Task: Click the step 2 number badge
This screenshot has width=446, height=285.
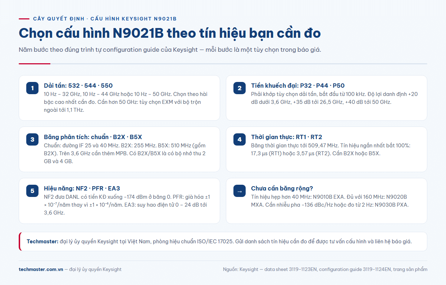Action: [x=240, y=88]
